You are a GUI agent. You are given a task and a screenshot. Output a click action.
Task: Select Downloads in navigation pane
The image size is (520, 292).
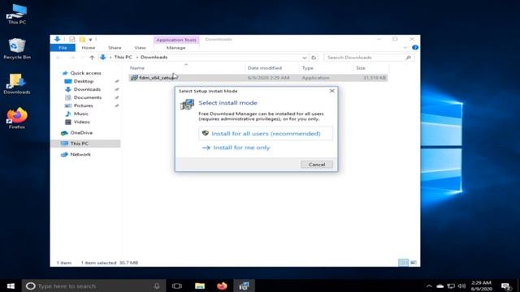83,89
